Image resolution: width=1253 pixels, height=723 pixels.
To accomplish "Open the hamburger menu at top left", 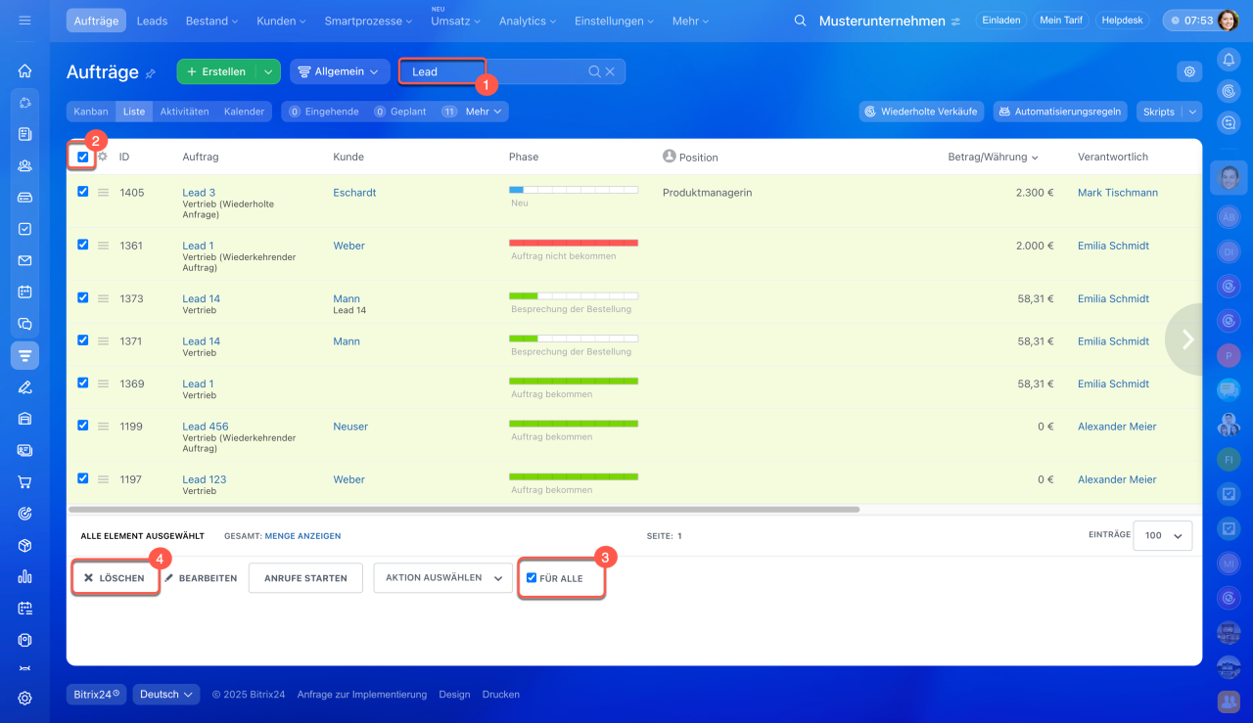I will tap(24, 21).
